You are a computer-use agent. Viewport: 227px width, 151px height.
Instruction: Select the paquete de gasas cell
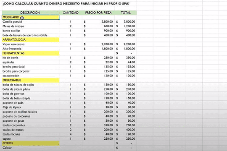pyautogui.click(x=31, y=121)
